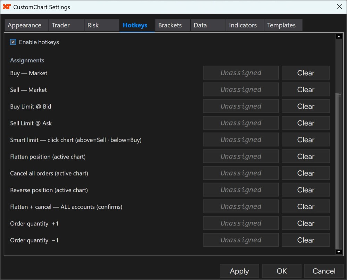Clear the Order quantity +1 hotkey
Screen dimensions: 347x280
[x=306, y=223]
